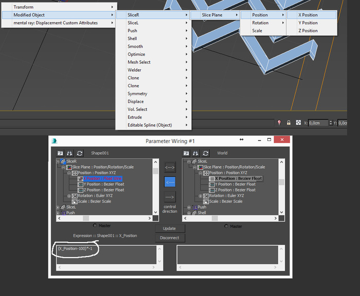Click the two-way connection arrow button
Screen dimensions: 360x296
click(170, 167)
